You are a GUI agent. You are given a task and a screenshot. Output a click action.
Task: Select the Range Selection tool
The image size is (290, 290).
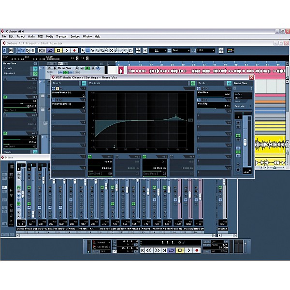tap(87, 50)
